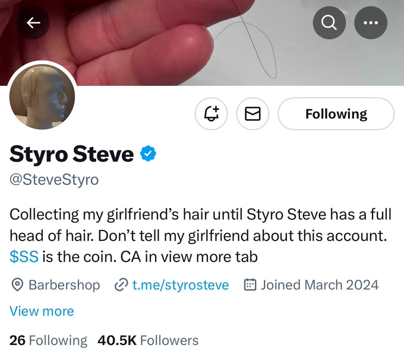Click the Joined March 2024 text
The image size is (404, 355).
point(320,285)
